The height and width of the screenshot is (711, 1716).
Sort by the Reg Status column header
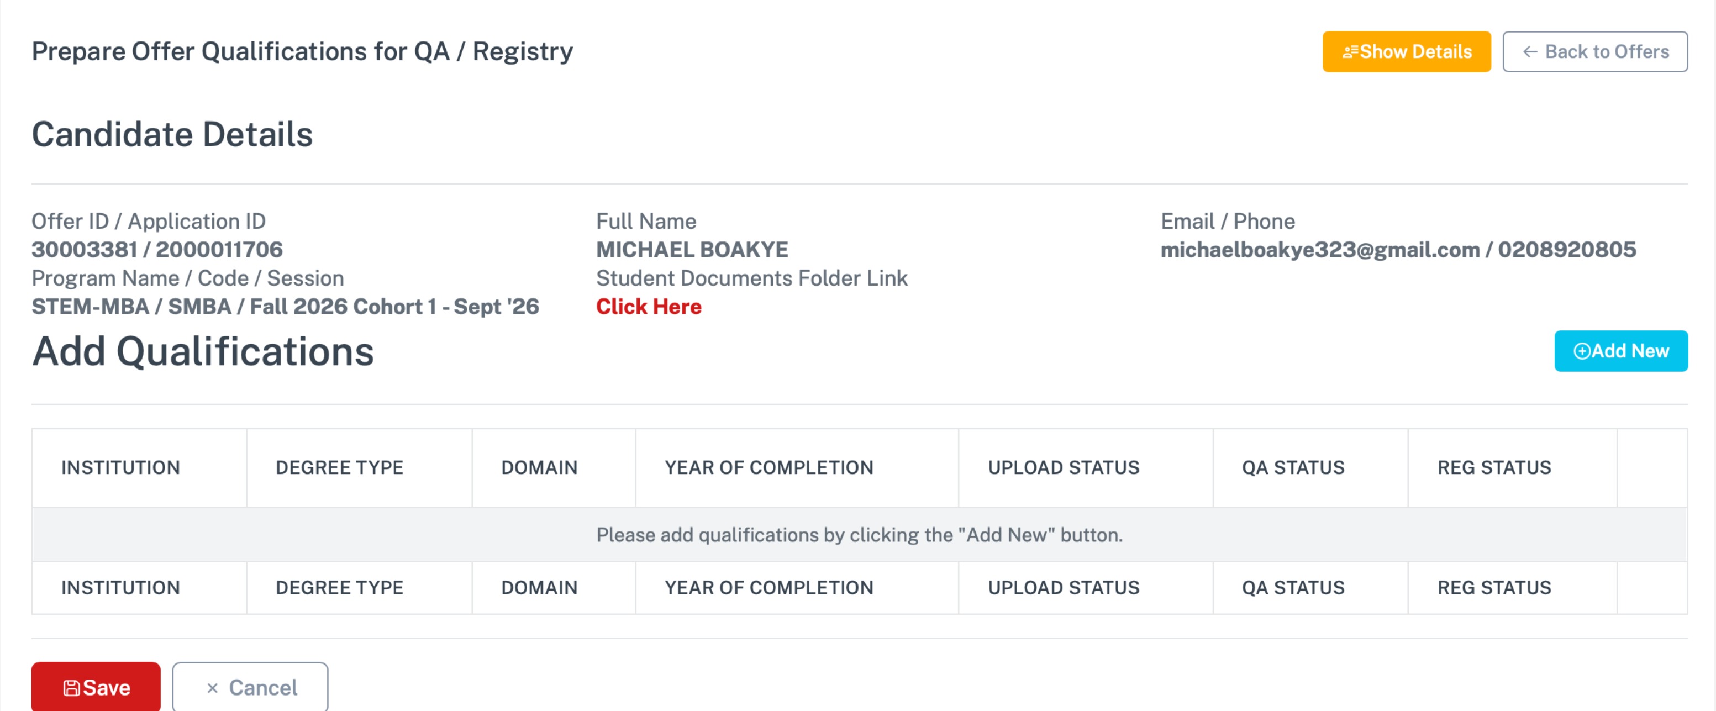pos(1494,468)
